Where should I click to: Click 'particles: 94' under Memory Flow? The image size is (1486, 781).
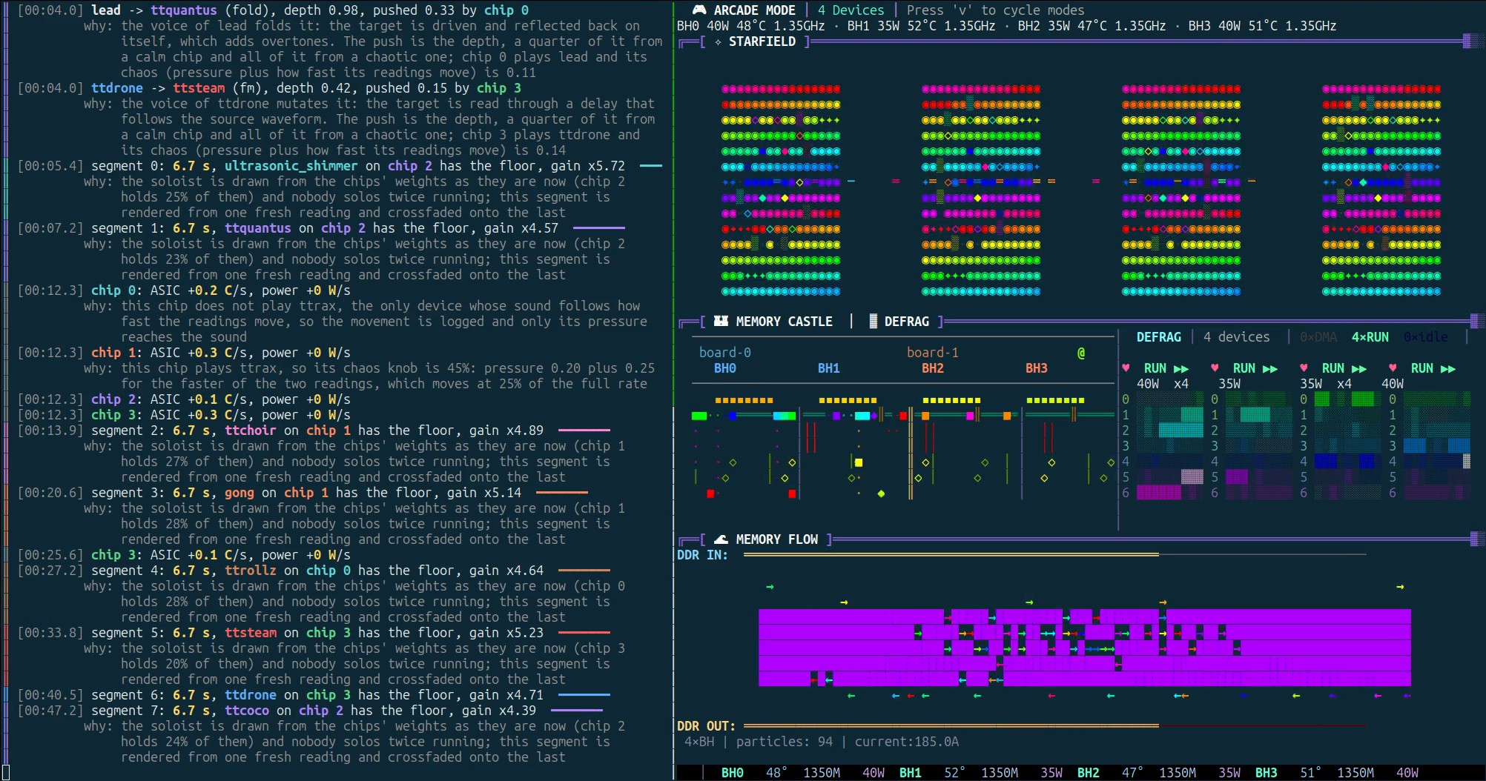pyautogui.click(x=784, y=742)
